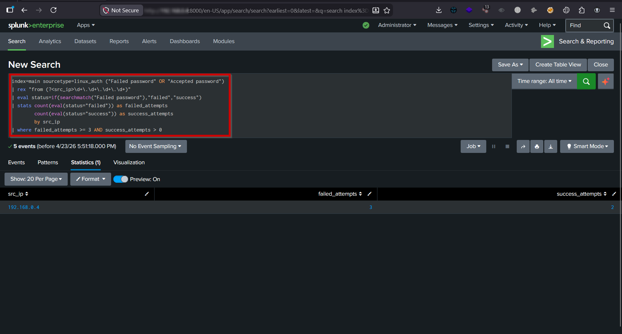Open the Time range: All time picker
The image size is (622, 334).
(544, 81)
